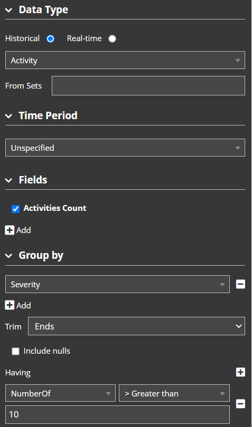The image size is (252, 427).
Task: Open the Severity group by dropdown
Action: tap(117, 284)
